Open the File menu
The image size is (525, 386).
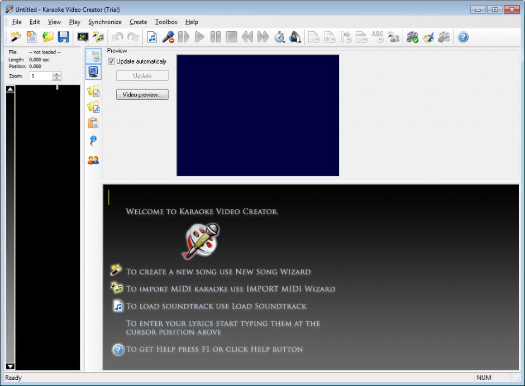tap(17, 22)
